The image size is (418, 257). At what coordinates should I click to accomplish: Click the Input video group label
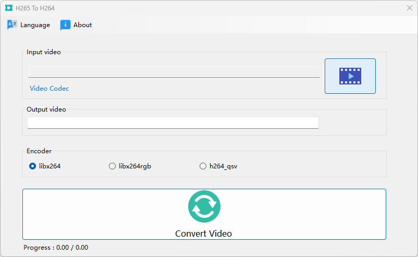point(44,52)
